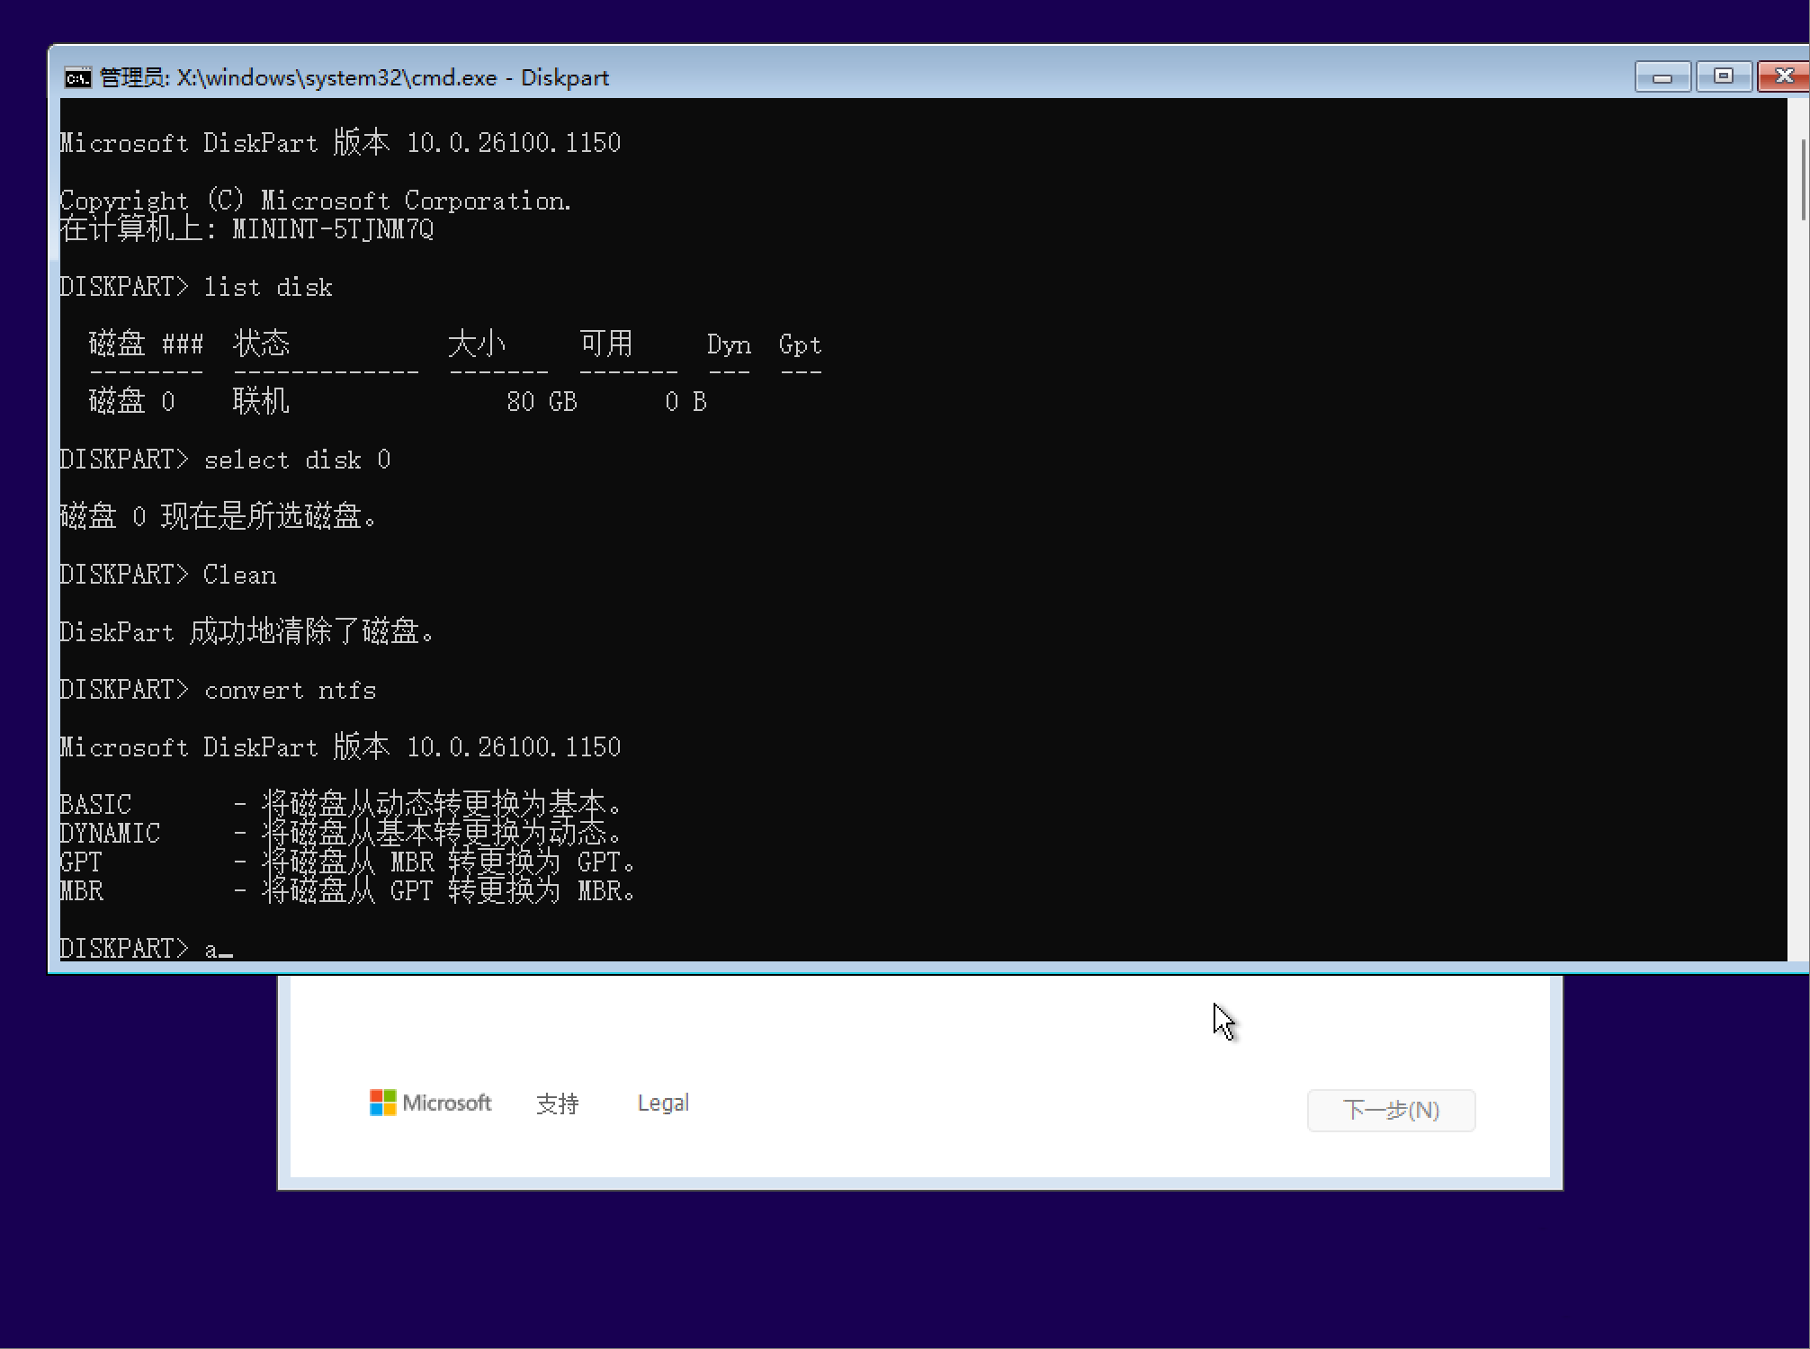The height and width of the screenshot is (1349, 1810).
Task: Open the 支持 support link
Action: [x=557, y=1103]
